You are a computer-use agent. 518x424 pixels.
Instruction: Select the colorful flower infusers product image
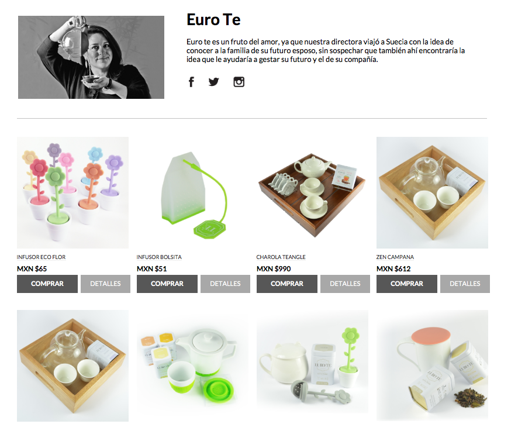pyautogui.click(x=72, y=192)
